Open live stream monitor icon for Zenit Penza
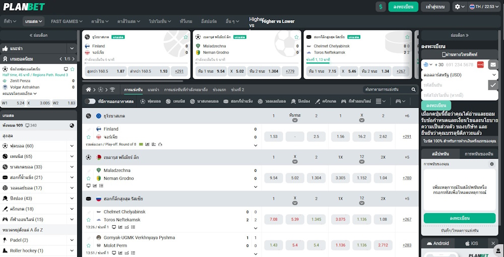Image resolution: width=504 pixels, height=257 pixels. 66,69
